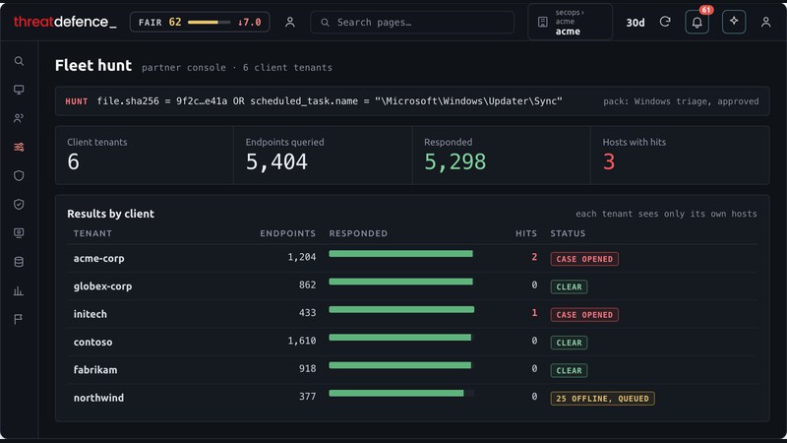Screen dimensions: 787x443
Task: Open the plain shield icon in sidebar
Action: [19, 176]
